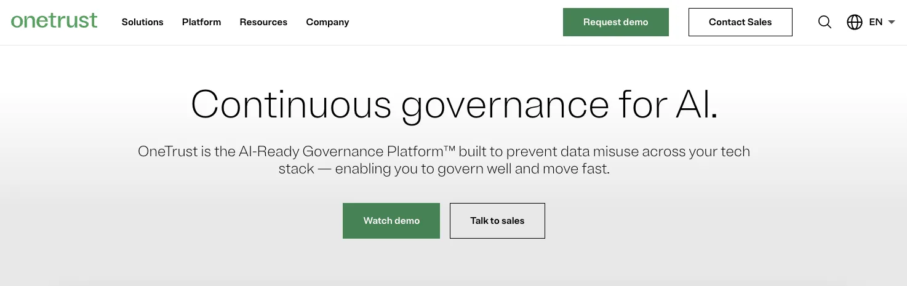907x286 pixels.
Task: Open the Company menu
Action: click(x=327, y=22)
